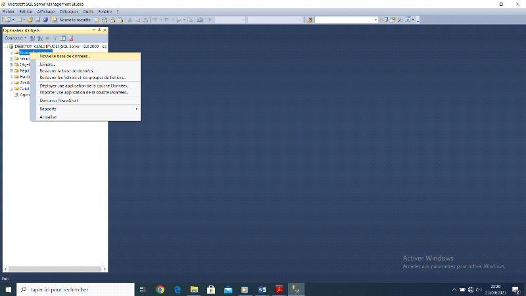Image resolution: width=526 pixels, height=296 pixels.
Task: Toggle auto-hide pin on Object Explorer
Action: (x=99, y=30)
